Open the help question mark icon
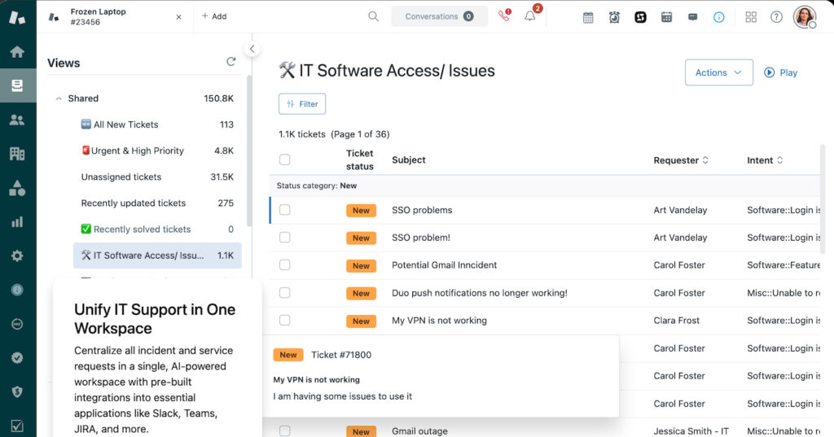The image size is (834, 437). [x=776, y=17]
